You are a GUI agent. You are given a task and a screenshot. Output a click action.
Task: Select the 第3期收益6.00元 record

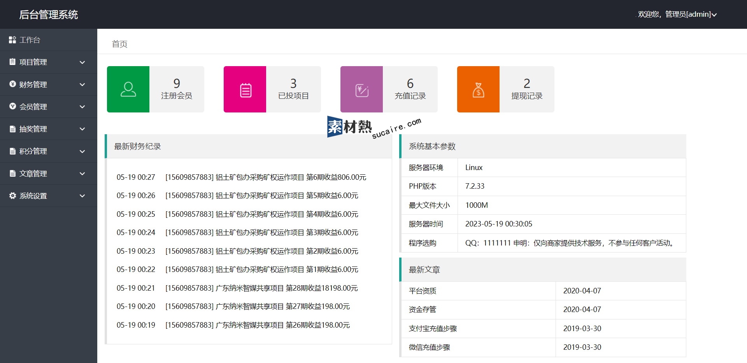coord(237,232)
